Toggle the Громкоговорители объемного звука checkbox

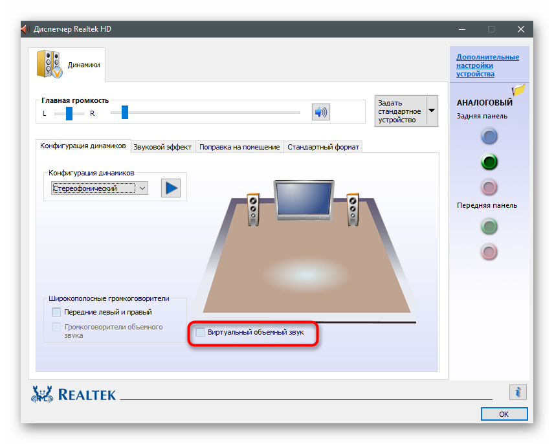[56, 327]
